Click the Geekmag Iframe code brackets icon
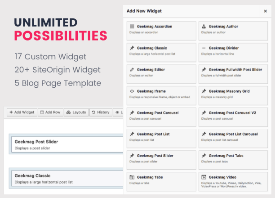The height and width of the screenshot is (198, 275). [132, 91]
